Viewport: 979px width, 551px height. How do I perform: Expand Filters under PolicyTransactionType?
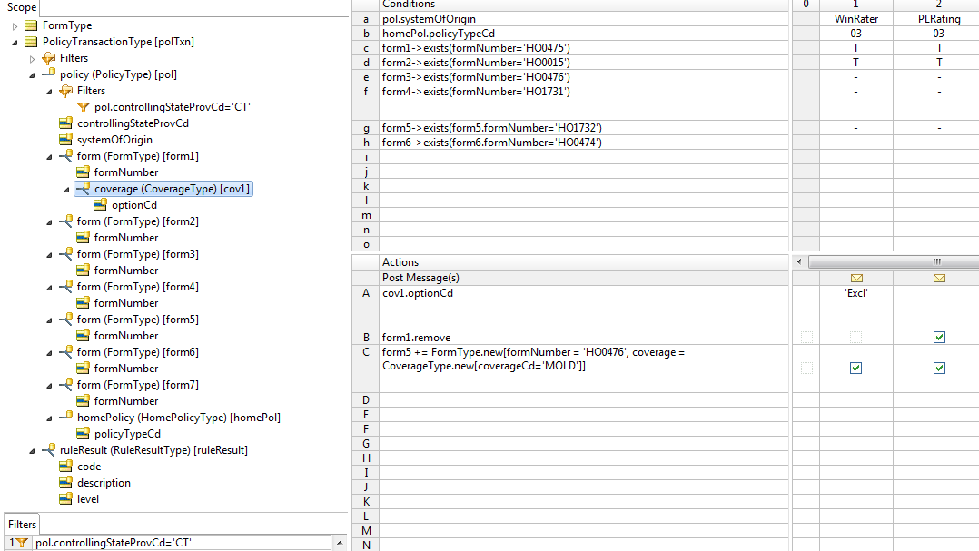tap(33, 59)
